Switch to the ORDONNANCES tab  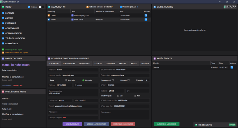tap(85, 63)
